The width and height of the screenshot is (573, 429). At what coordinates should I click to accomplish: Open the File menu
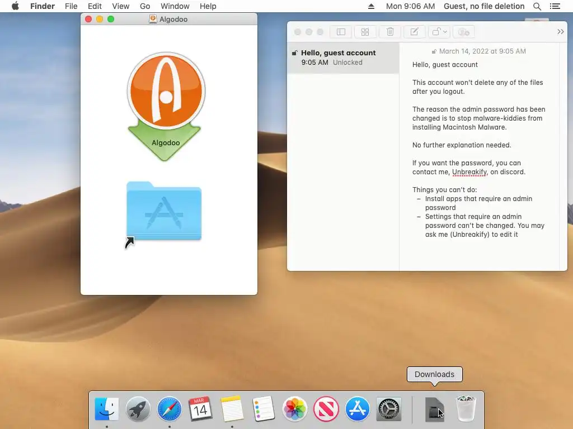tap(71, 6)
